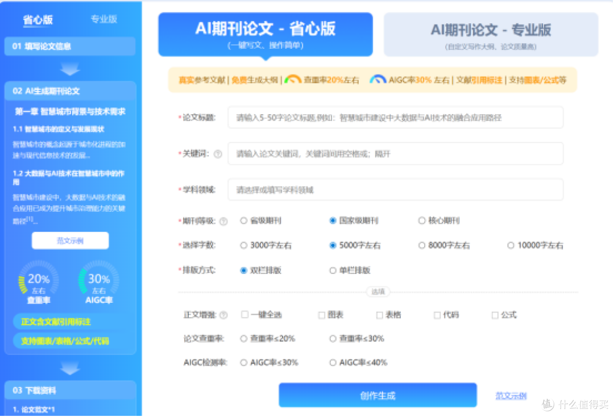Switch to AI期刊论文 - 专业版 tab
The width and height of the screenshot is (614, 417).
[x=491, y=35]
